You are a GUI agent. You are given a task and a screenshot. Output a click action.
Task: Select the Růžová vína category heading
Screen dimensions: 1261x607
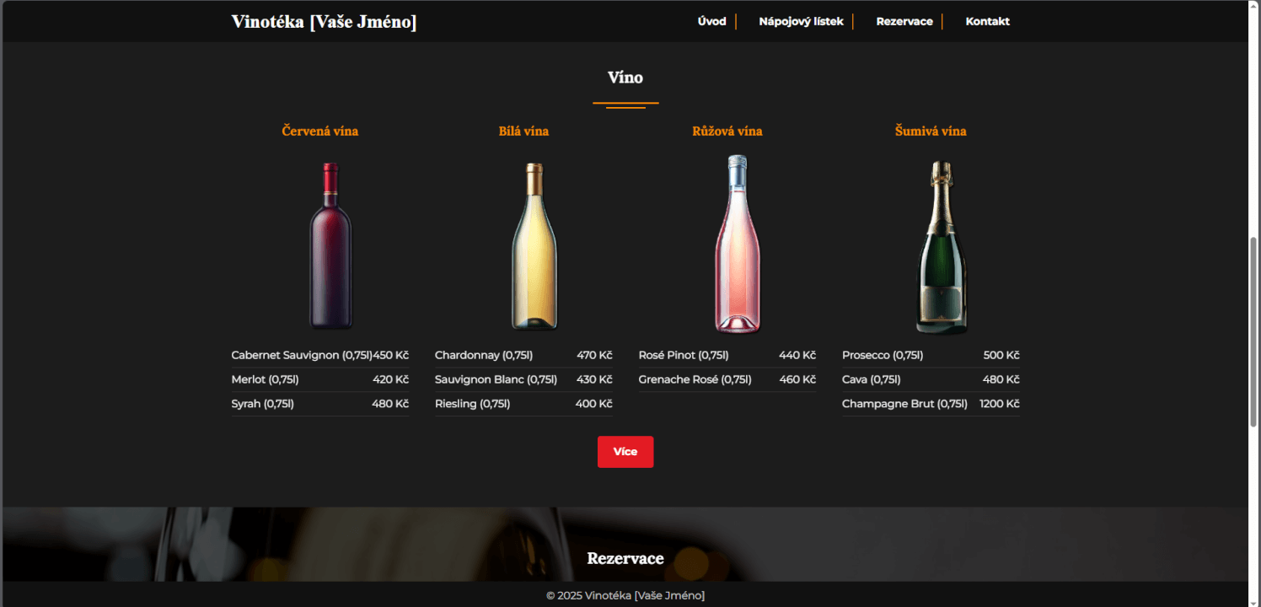[727, 132]
